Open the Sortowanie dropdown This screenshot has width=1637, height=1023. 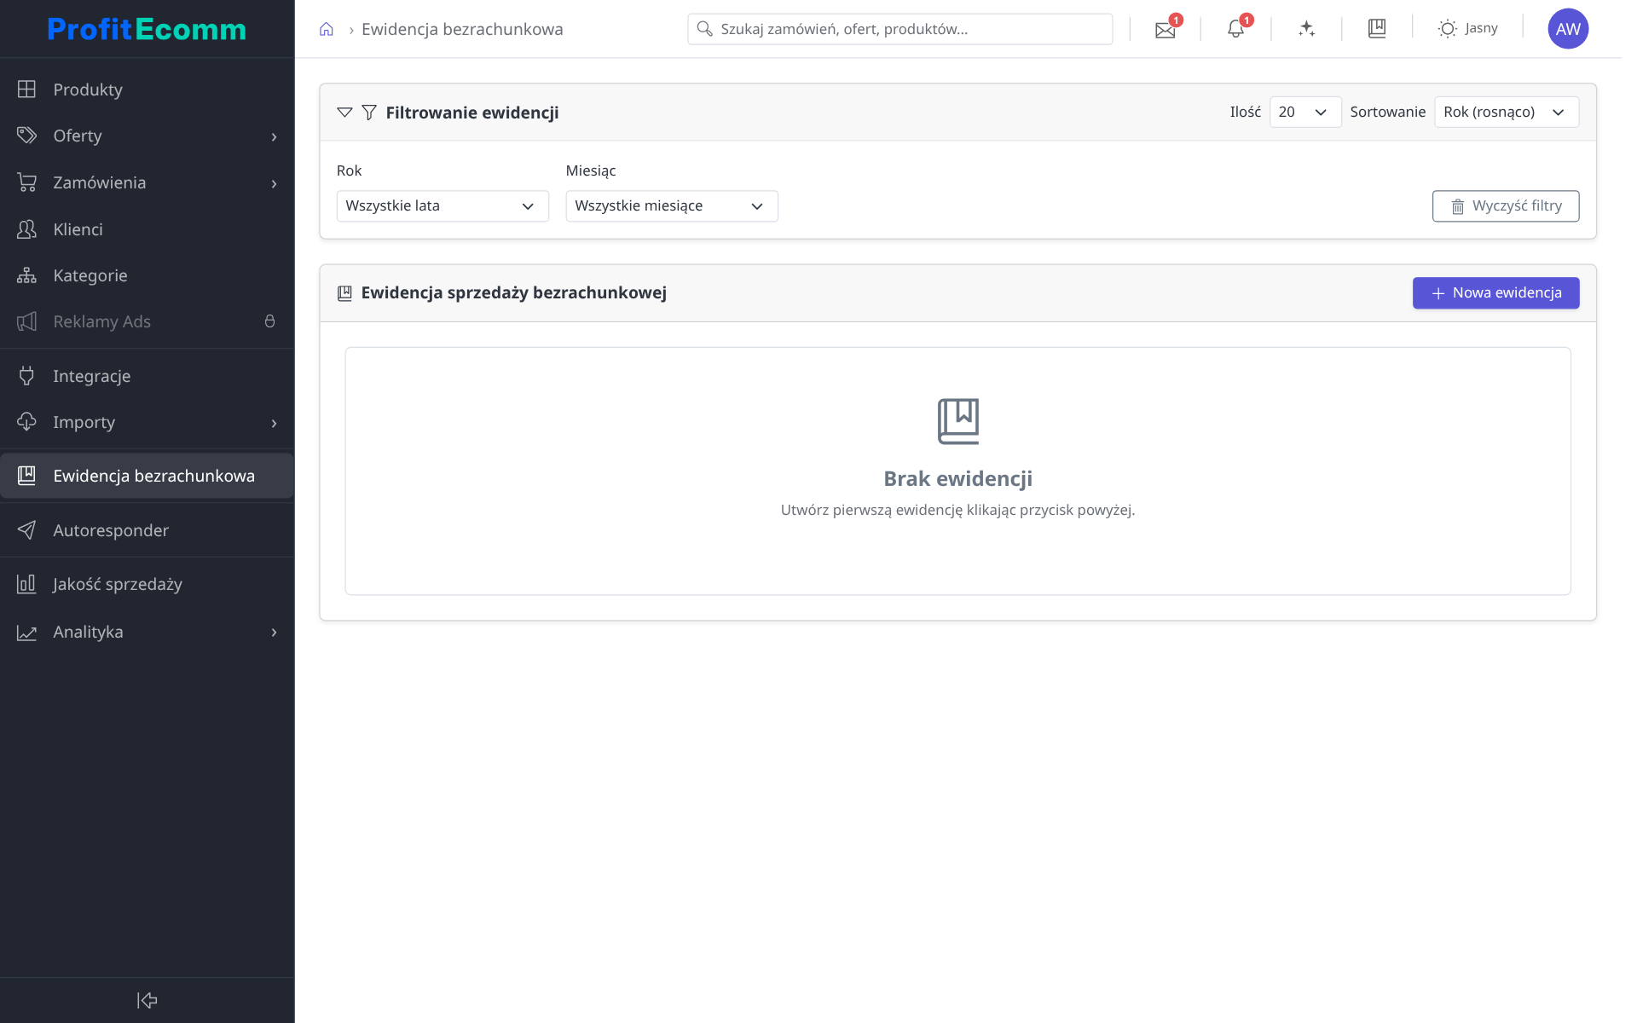[1507, 113]
